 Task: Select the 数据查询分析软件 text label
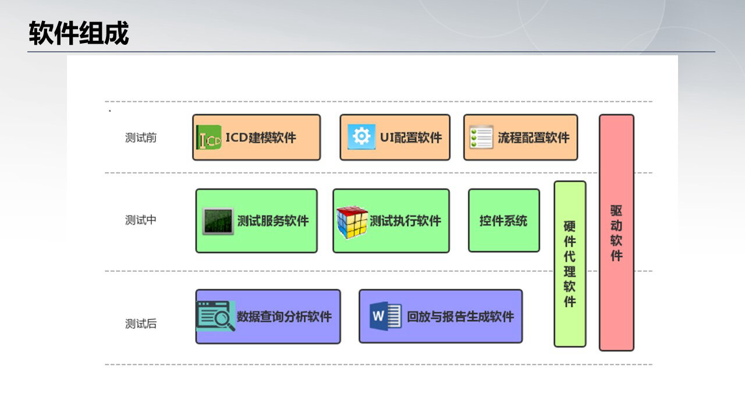click(284, 317)
